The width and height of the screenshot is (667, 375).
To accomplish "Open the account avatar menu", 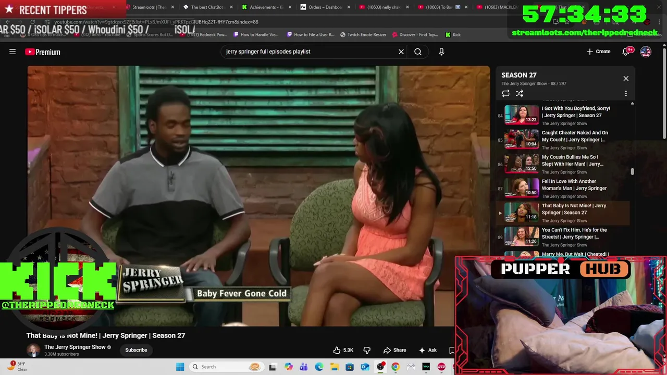I will (646, 52).
